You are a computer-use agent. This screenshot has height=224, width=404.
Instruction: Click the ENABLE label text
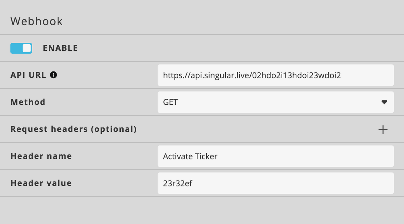coord(60,48)
